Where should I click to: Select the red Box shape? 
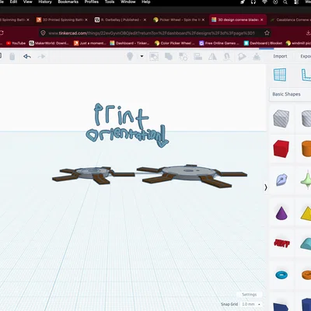tap(281, 149)
